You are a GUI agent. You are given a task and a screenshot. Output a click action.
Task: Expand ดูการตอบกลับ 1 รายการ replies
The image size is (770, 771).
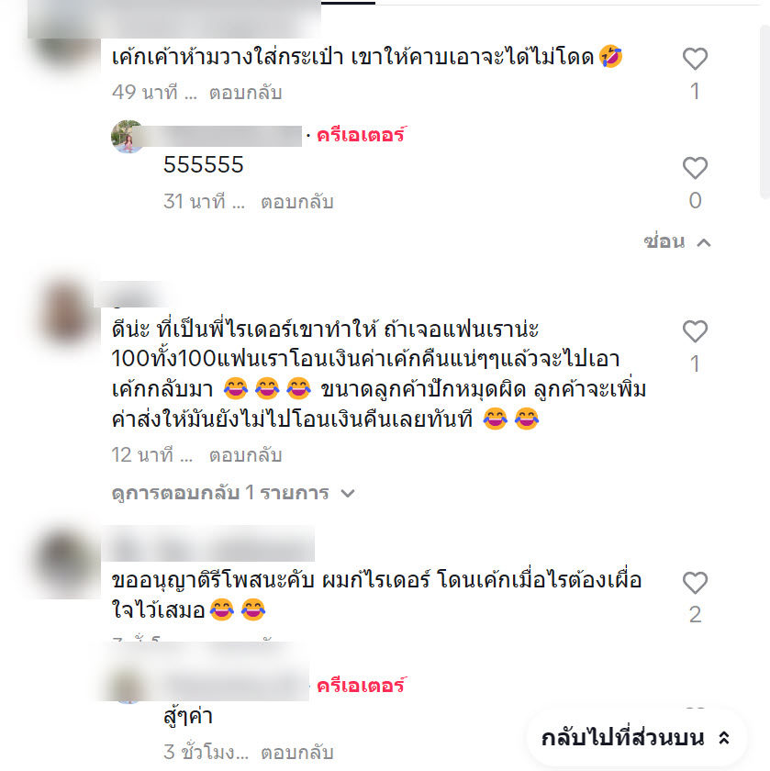tap(233, 493)
